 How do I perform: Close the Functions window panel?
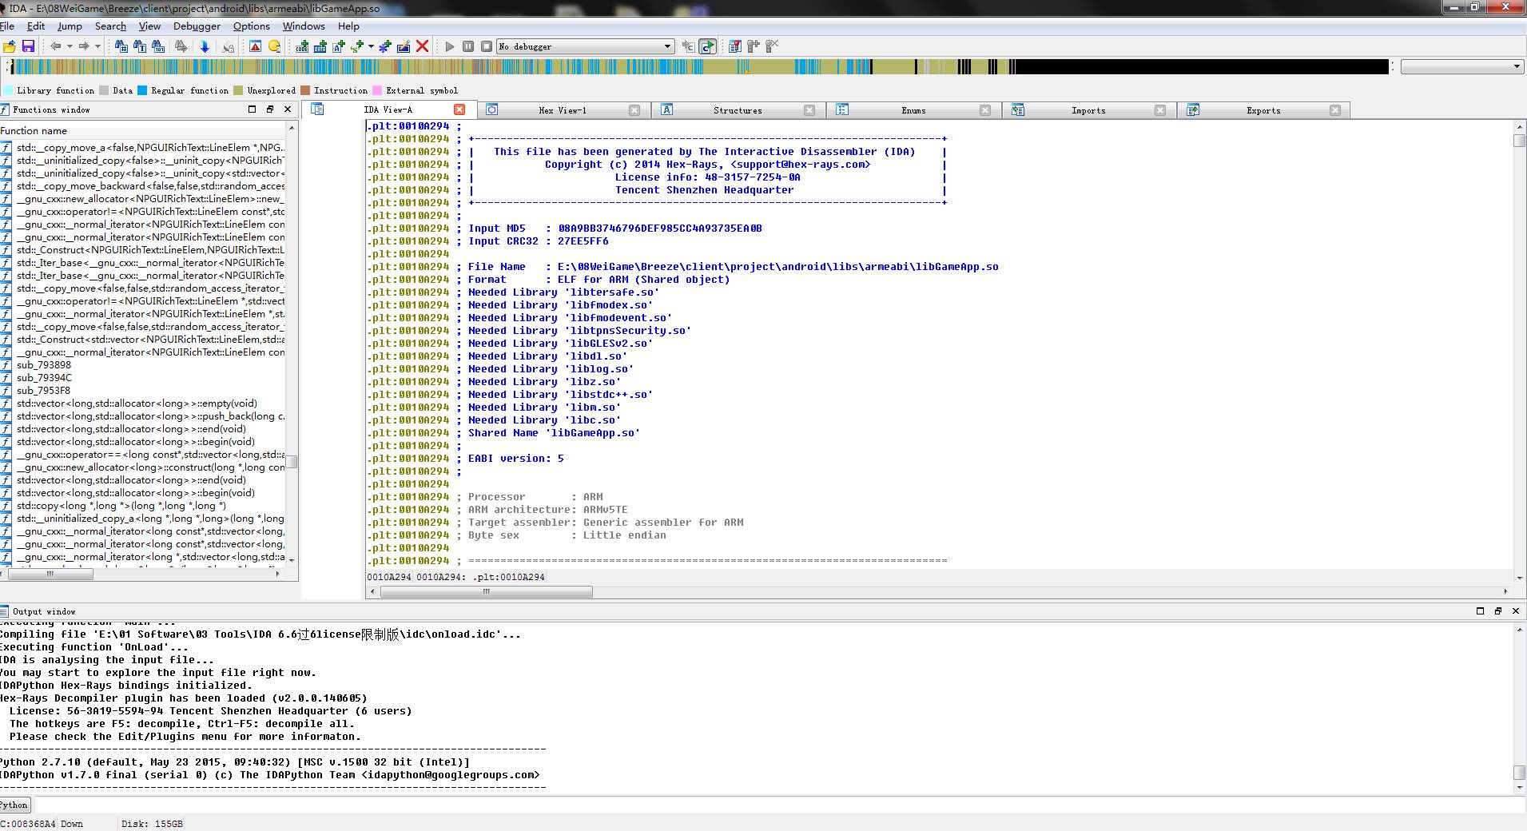coord(288,109)
